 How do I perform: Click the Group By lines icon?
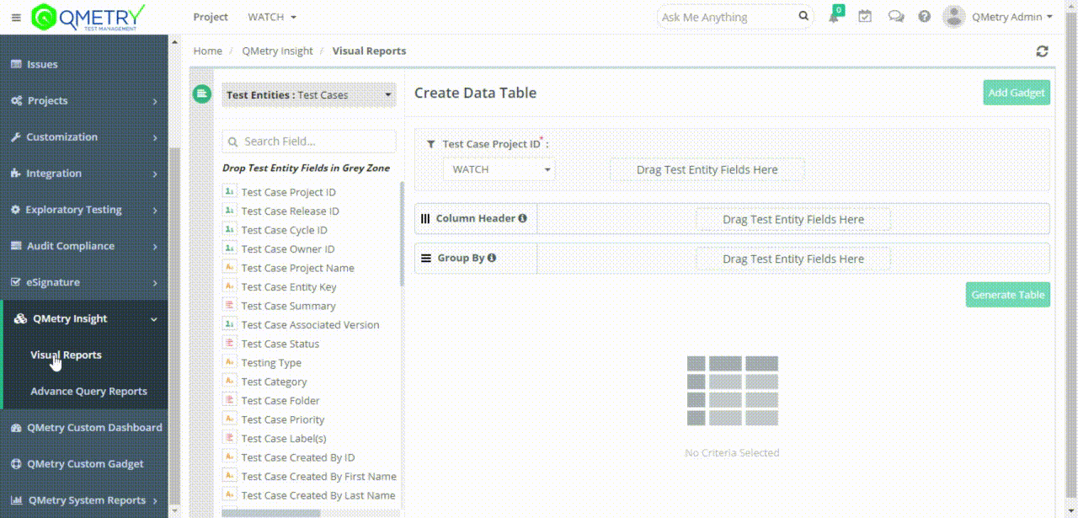tap(426, 258)
